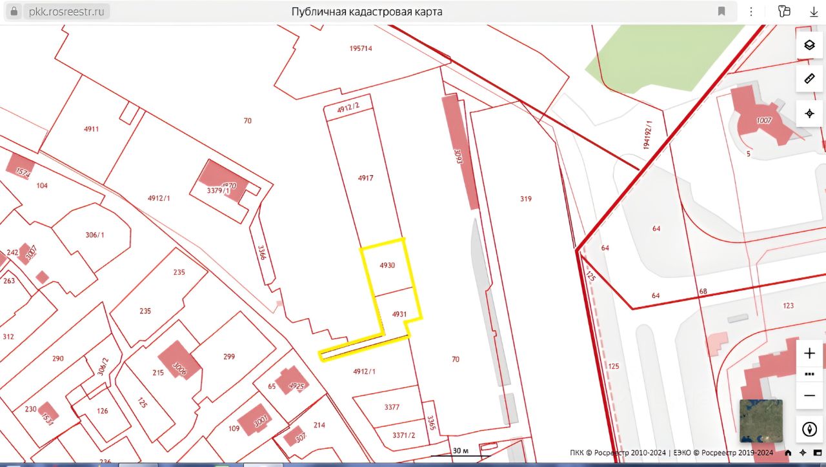Select parcel 3379/1 near the red building
The height and width of the screenshot is (467, 826).
(x=218, y=191)
